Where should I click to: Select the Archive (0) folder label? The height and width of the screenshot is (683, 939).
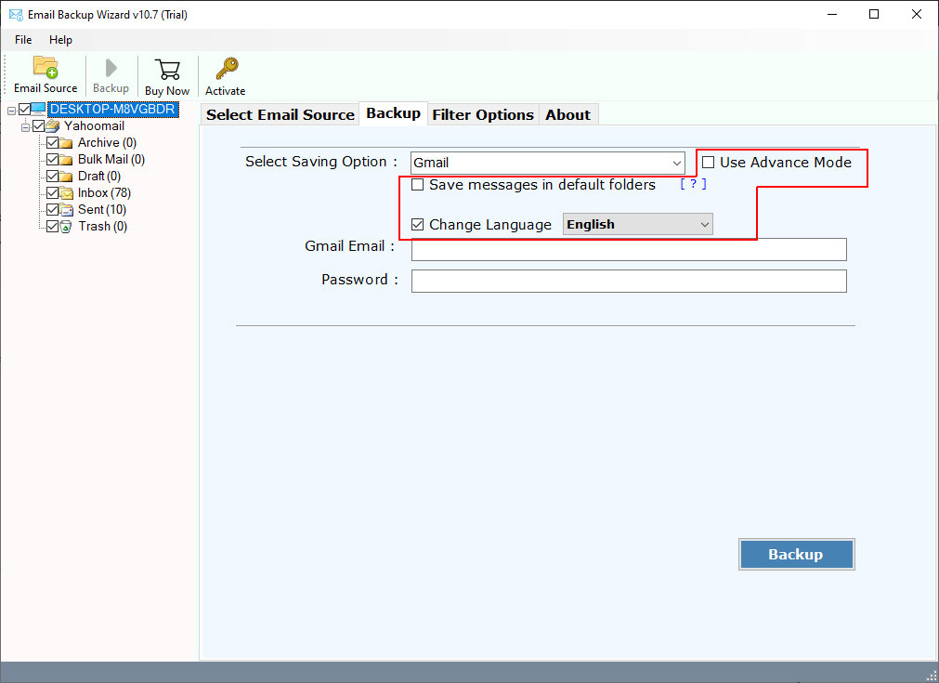(107, 142)
